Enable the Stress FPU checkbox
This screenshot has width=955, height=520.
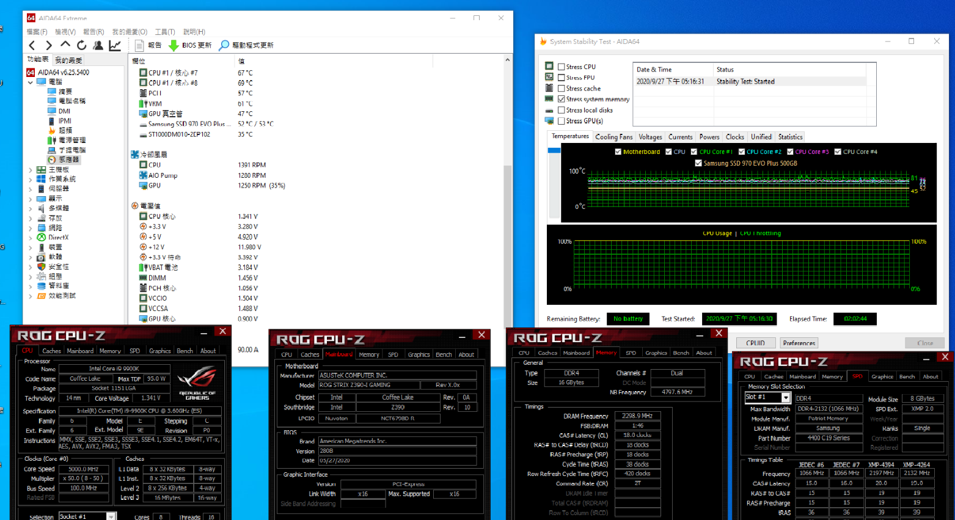561,78
